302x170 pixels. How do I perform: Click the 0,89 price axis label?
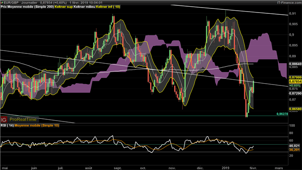pyautogui.click(x=292, y=56)
